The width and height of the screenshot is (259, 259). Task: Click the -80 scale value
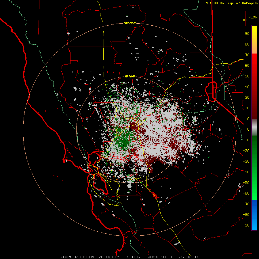246,215
